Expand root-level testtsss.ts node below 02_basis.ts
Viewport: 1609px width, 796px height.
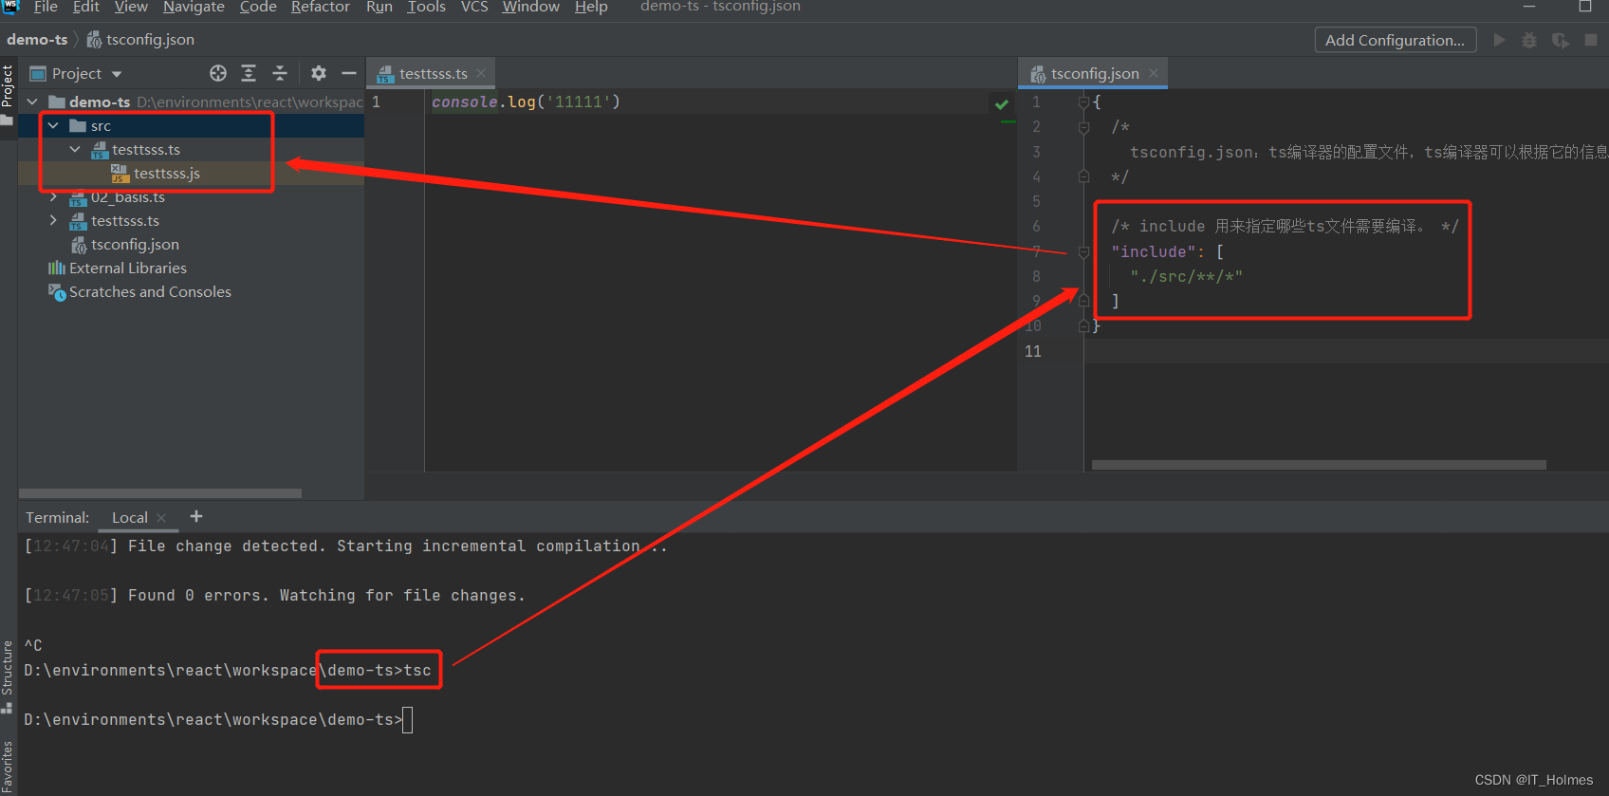click(x=54, y=220)
